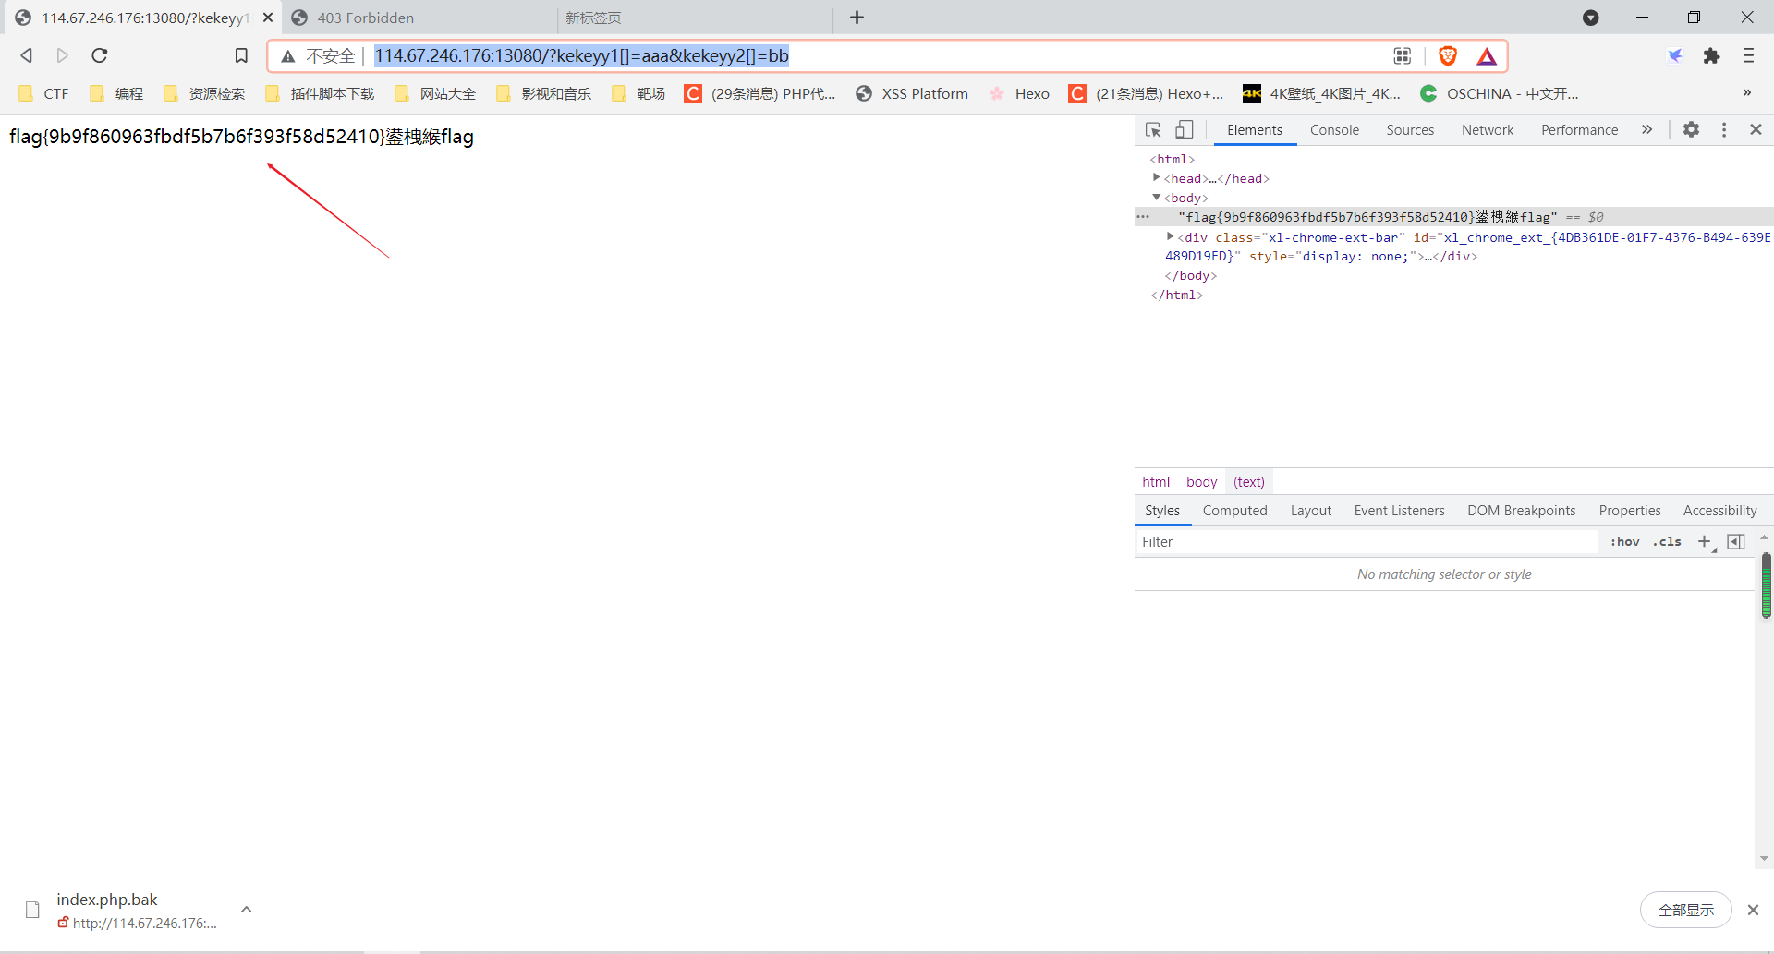Select the body breadcrumb

[1201, 482]
